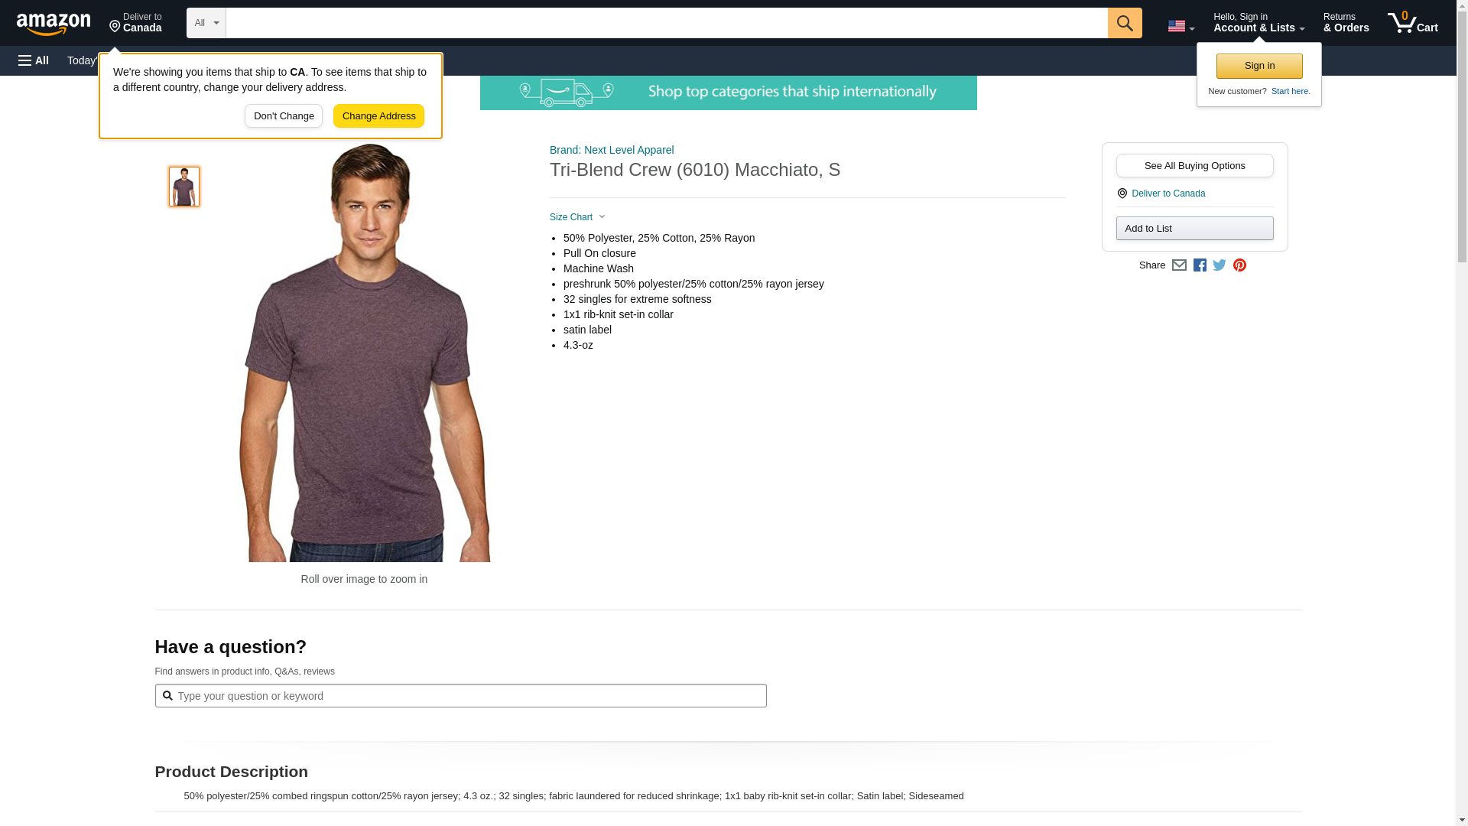Image resolution: width=1468 pixels, height=826 pixels.
Task: Open Returns & Orders
Action: [1346, 23]
